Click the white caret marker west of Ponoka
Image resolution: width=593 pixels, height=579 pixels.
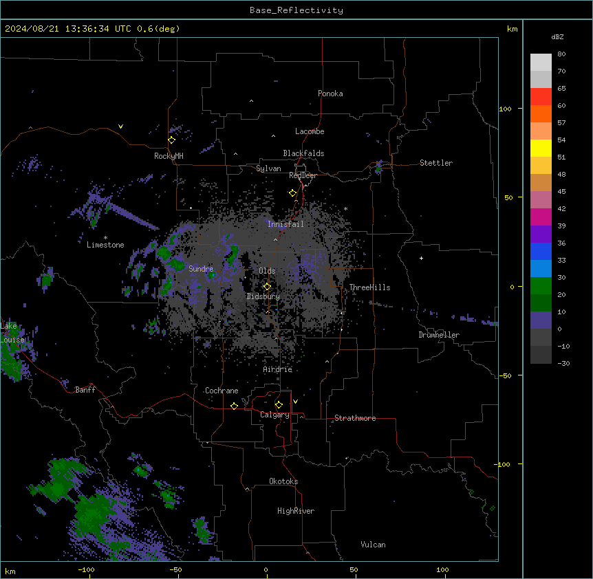(x=252, y=101)
